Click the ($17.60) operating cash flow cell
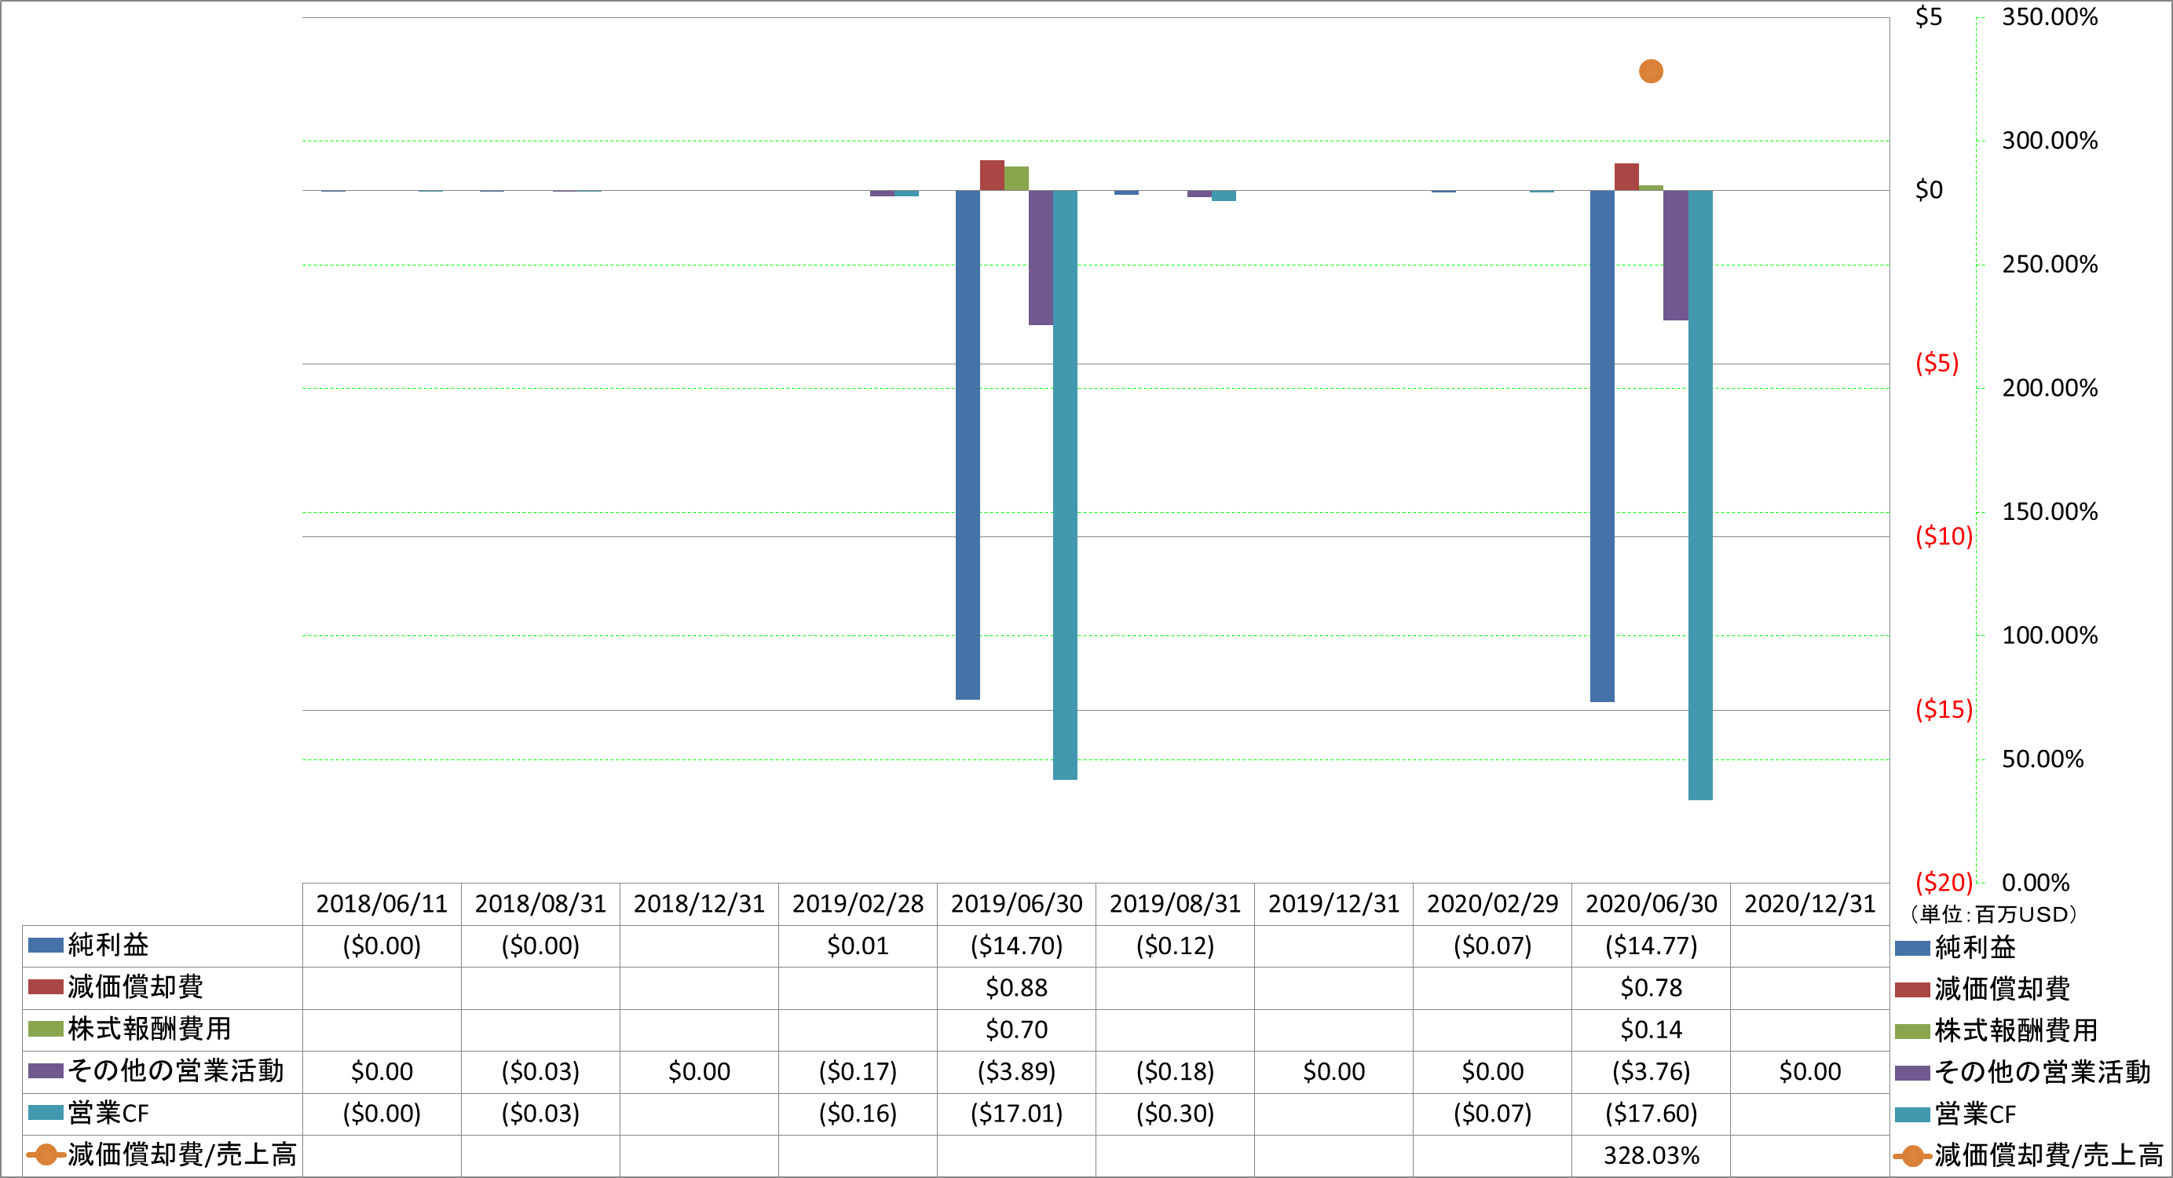This screenshot has width=2173, height=1178. tap(1651, 1114)
